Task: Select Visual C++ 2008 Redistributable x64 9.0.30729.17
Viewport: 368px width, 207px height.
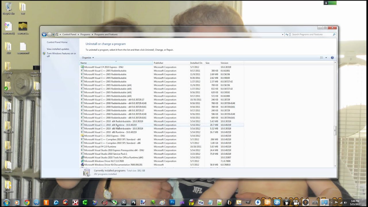Action: pyautogui.click(x=162, y=100)
